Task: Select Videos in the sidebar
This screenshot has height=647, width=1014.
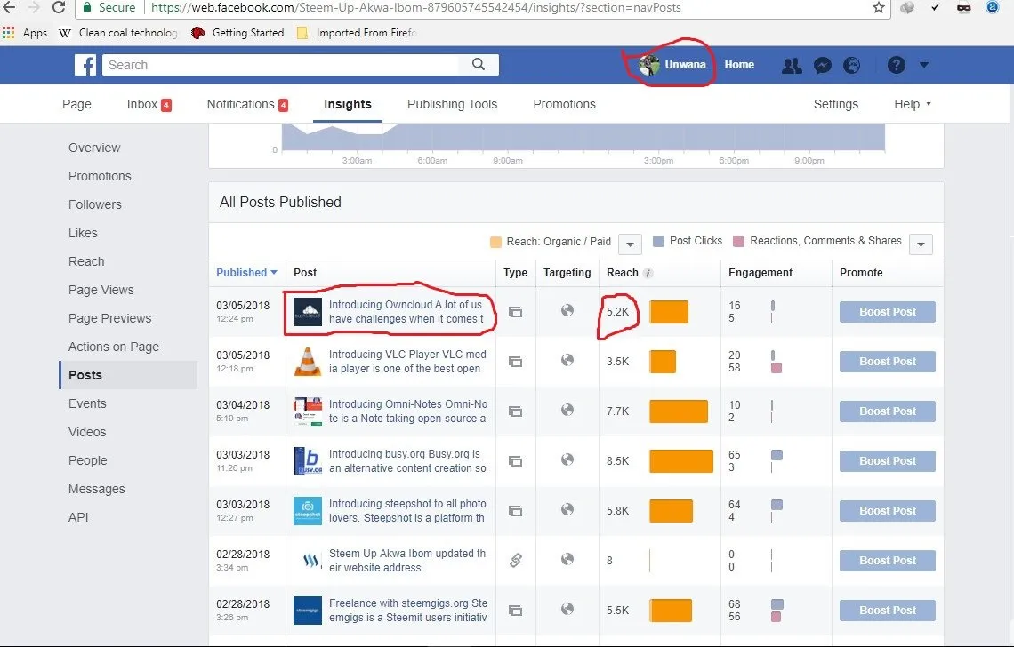Action: (87, 432)
